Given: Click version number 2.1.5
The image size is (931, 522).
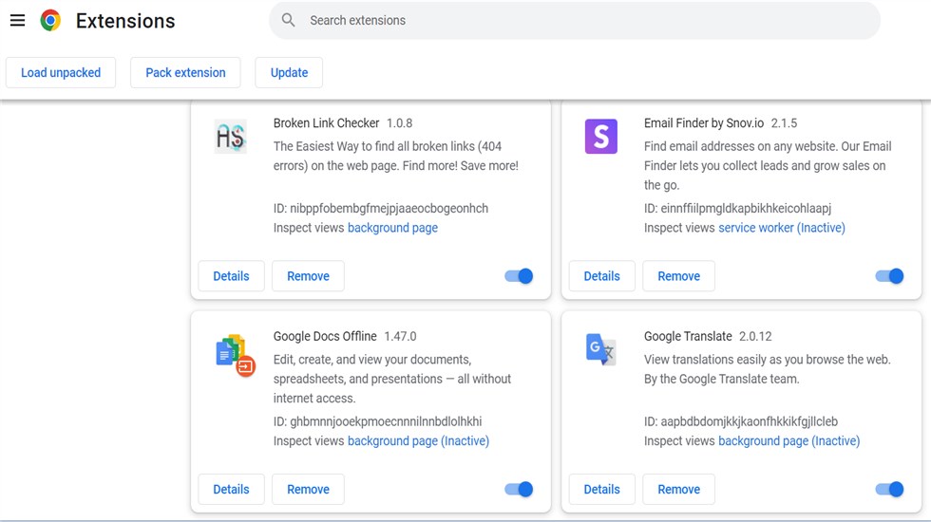Looking at the screenshot, I should tap(784, 122).
